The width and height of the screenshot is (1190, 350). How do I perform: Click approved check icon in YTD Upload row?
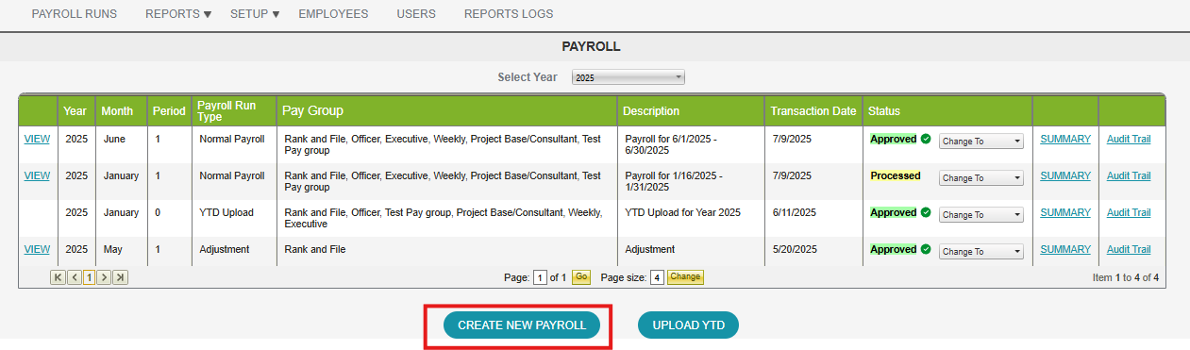click(926, 213)
